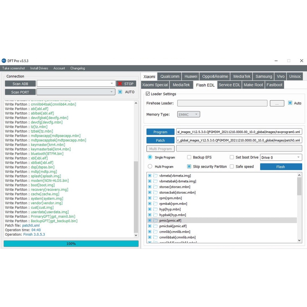
Task: Click the partition list scrollbar thumb
Action: pyautogui.click(x=299, y=186)
